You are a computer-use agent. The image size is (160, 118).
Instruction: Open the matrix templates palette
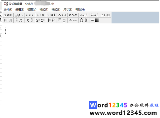(94, 20)
